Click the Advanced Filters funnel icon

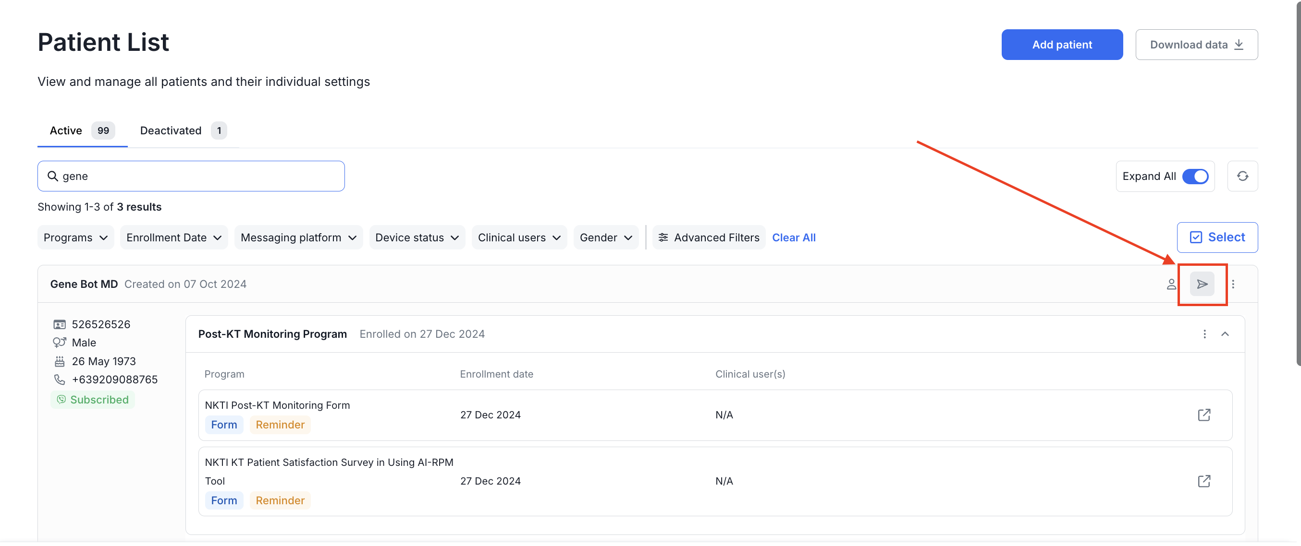coord(664,237)
